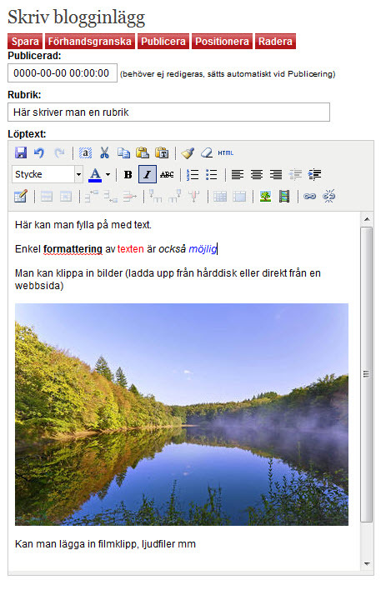Open the Stycke paragraph format dropdown
The height and width of the screenshot is (590, 386).
tap(47, 174)
